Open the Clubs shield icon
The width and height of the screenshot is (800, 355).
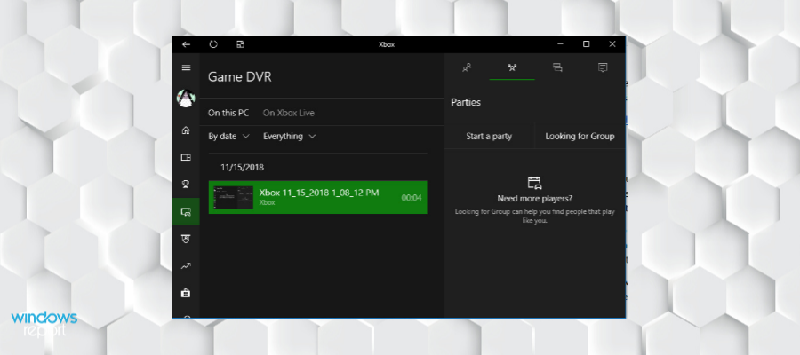tap(187, 239)
